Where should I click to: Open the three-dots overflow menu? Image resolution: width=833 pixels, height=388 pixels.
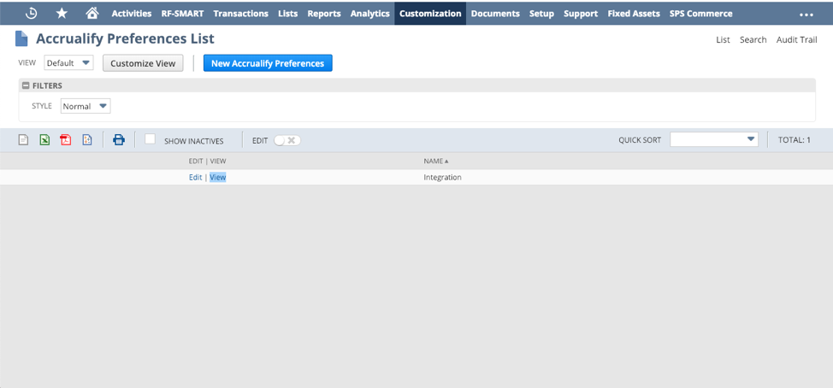(x=806, y=15)
